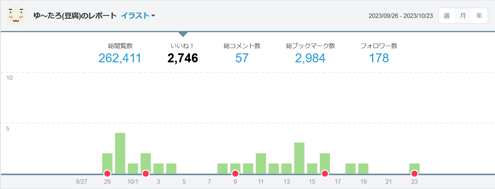This screenshot has height=189, width=495.
Task: Select the 総ブックマーク数 2,984 stat tab
Action: click(310, 53)
